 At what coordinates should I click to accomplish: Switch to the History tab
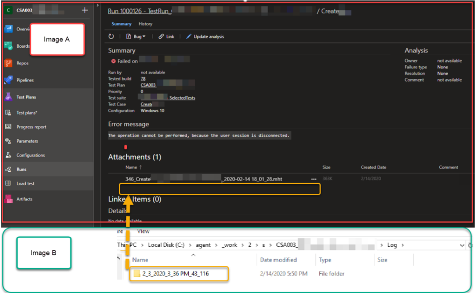(x=145, y=24)
